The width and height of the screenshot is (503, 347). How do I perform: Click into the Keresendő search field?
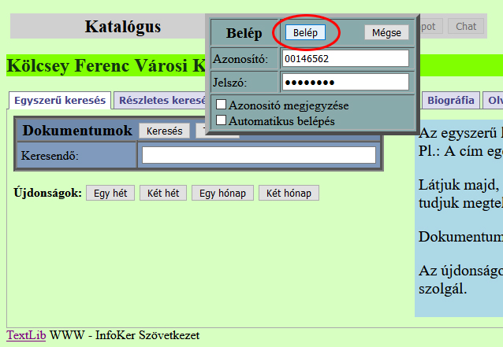tap(259, 155)
